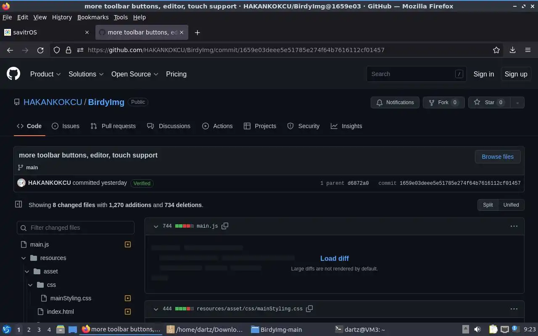
Task: Toggle the file tree sidebar icon
Action: point(18,204)
